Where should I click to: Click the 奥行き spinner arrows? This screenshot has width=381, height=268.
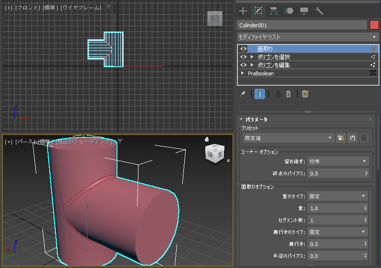[x=365, y=244]
